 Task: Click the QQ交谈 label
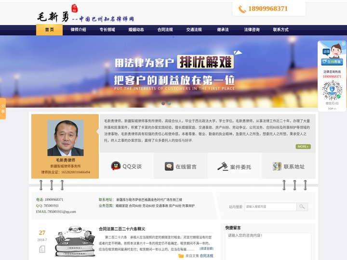click(x=132, y=167)
